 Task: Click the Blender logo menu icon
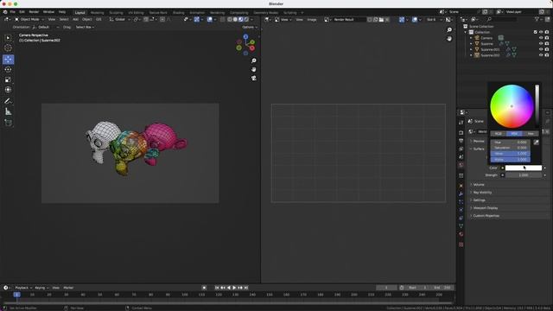pyautogui.click(x=5, y=11)
